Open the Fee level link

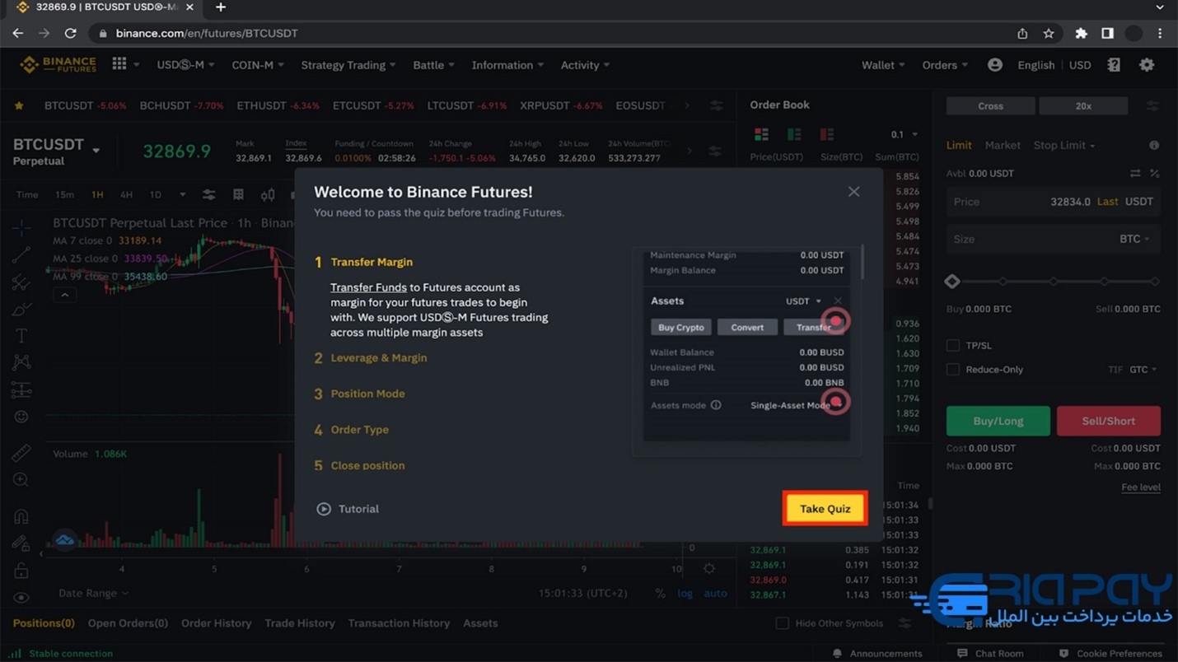[x=1140, y=487]
